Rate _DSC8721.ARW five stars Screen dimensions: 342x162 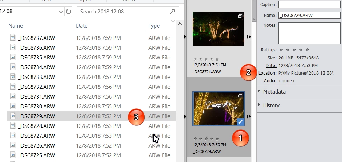(x=217, y=59)
